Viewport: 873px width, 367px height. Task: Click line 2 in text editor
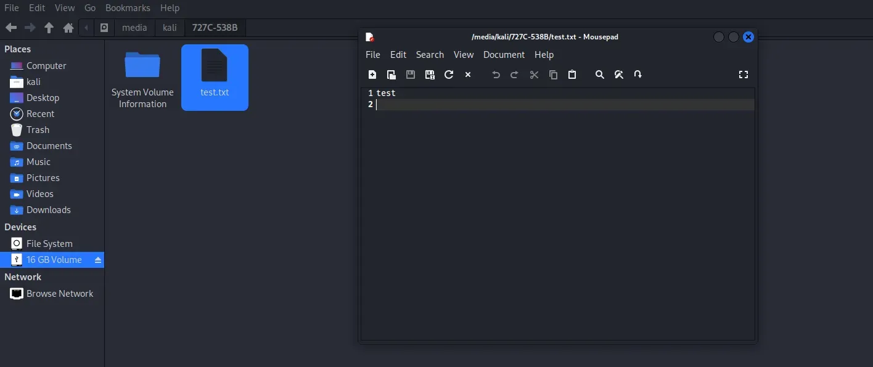pyautogui.click(x=555, y=105)
